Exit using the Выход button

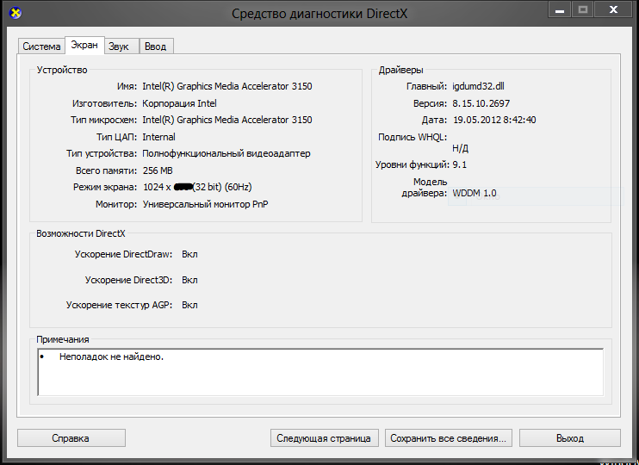[569, 438]
